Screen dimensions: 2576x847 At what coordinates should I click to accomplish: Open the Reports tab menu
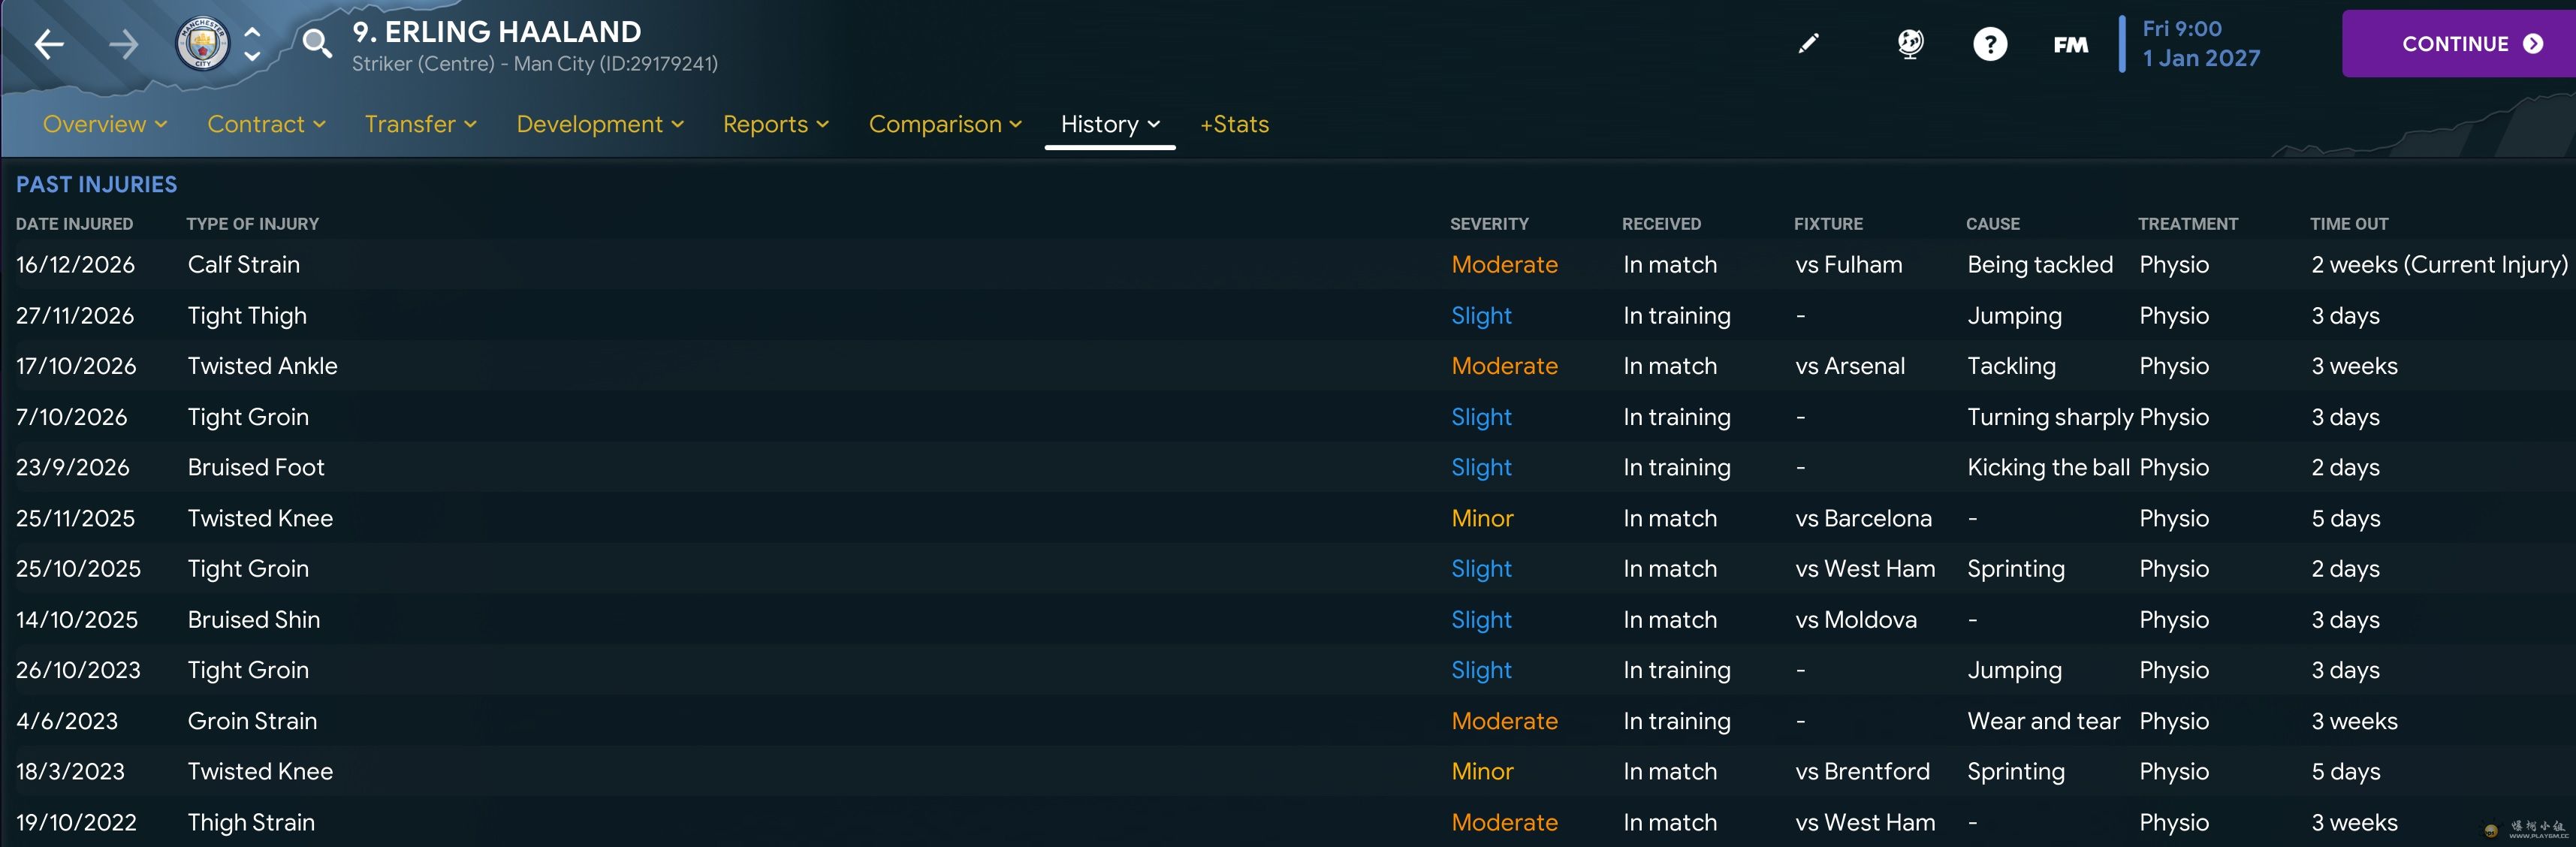pyautogui.click(x=775, y=124)
